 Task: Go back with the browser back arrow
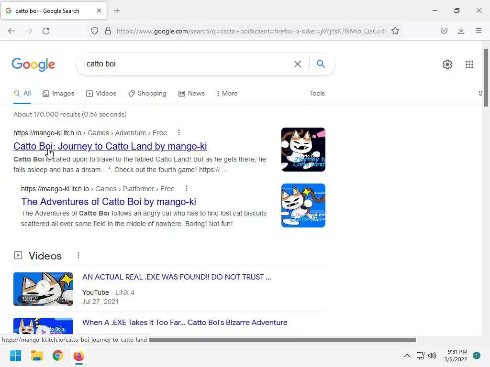point(11,31)
